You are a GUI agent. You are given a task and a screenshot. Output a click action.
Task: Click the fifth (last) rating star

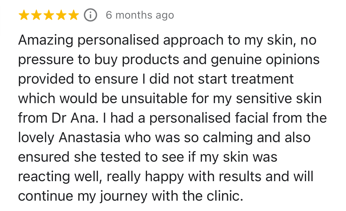click(73, 15)
